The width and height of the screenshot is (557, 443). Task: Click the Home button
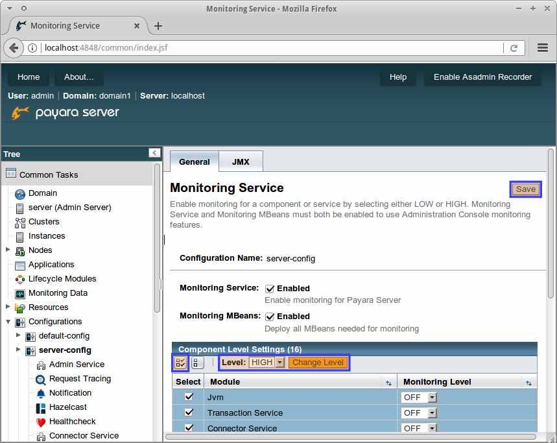pos(29,77)
